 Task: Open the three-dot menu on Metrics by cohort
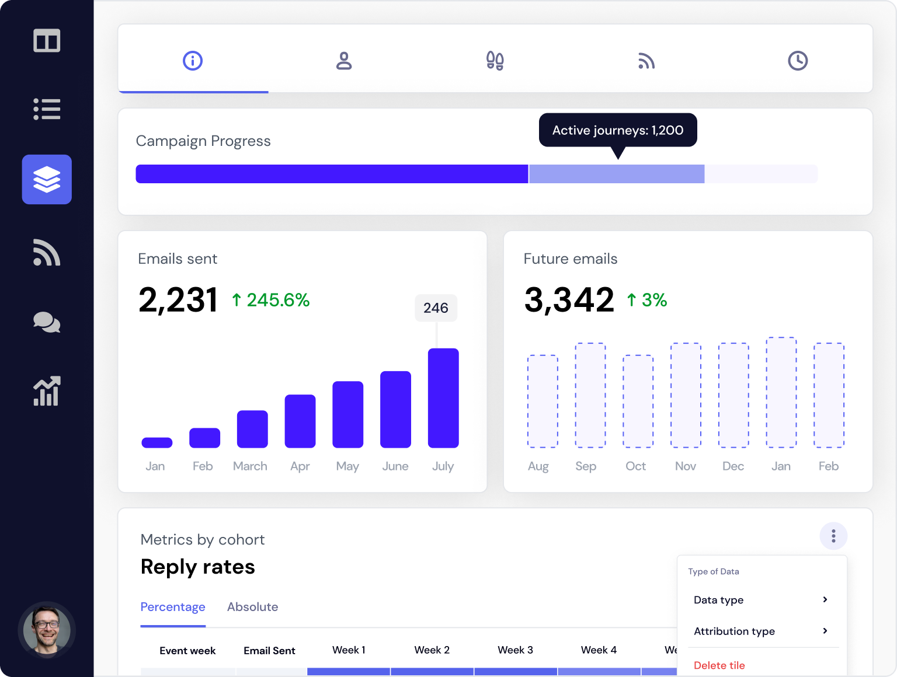(x=833, y=536)
